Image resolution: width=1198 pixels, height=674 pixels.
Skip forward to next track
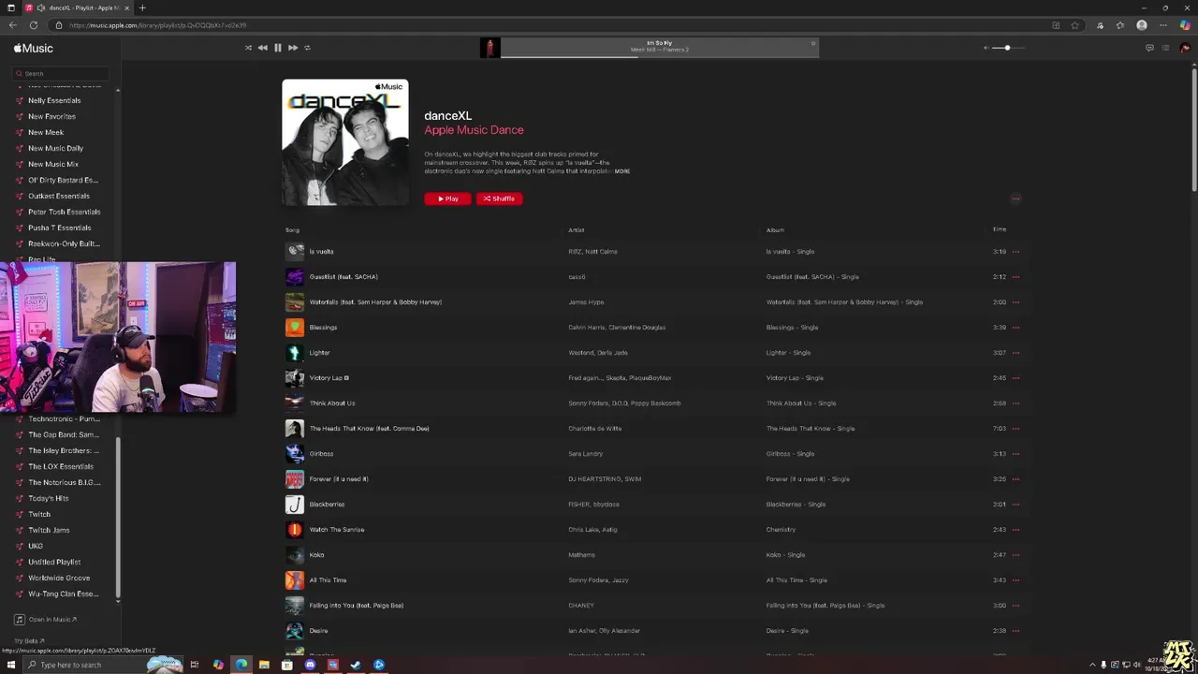pos(293,48)
